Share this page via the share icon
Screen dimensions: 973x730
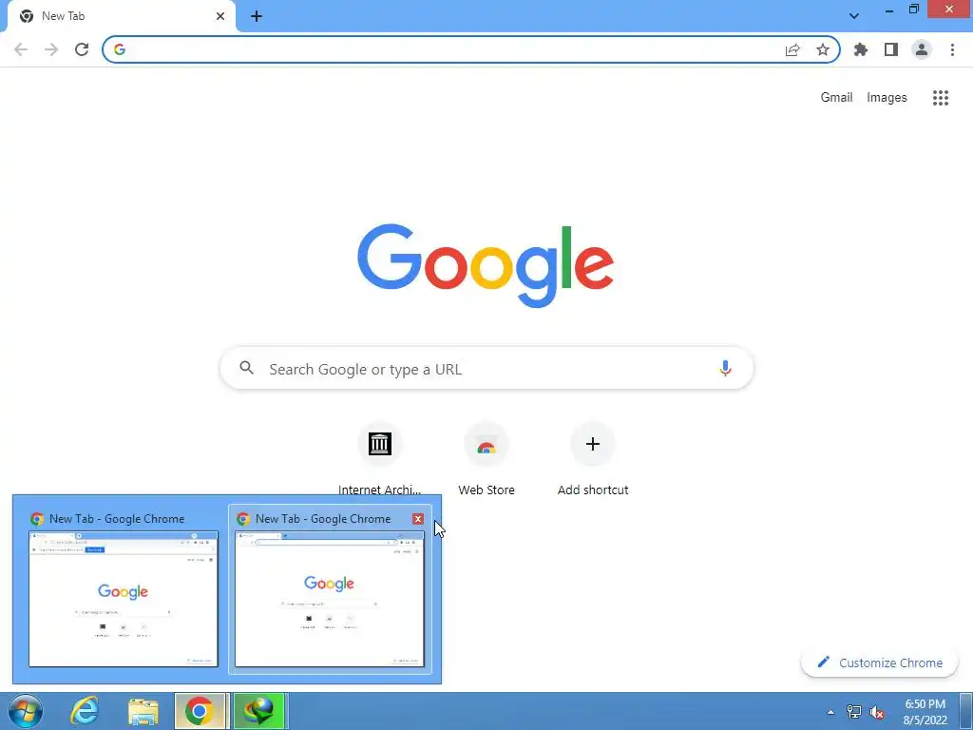tap(792, 49)
